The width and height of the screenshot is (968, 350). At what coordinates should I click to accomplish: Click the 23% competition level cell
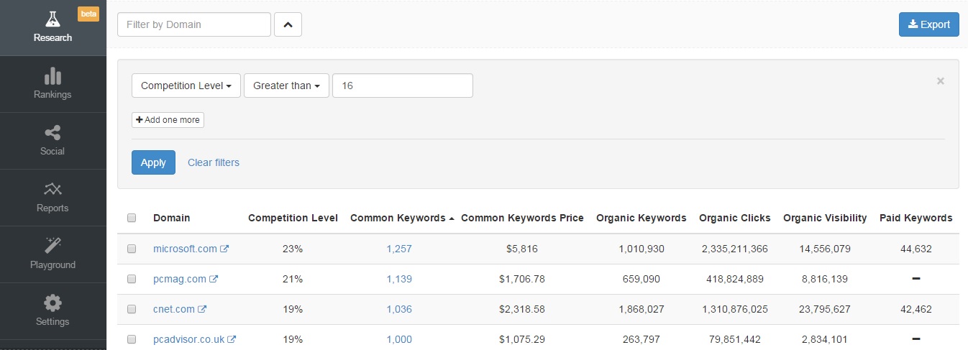(293, 249)
